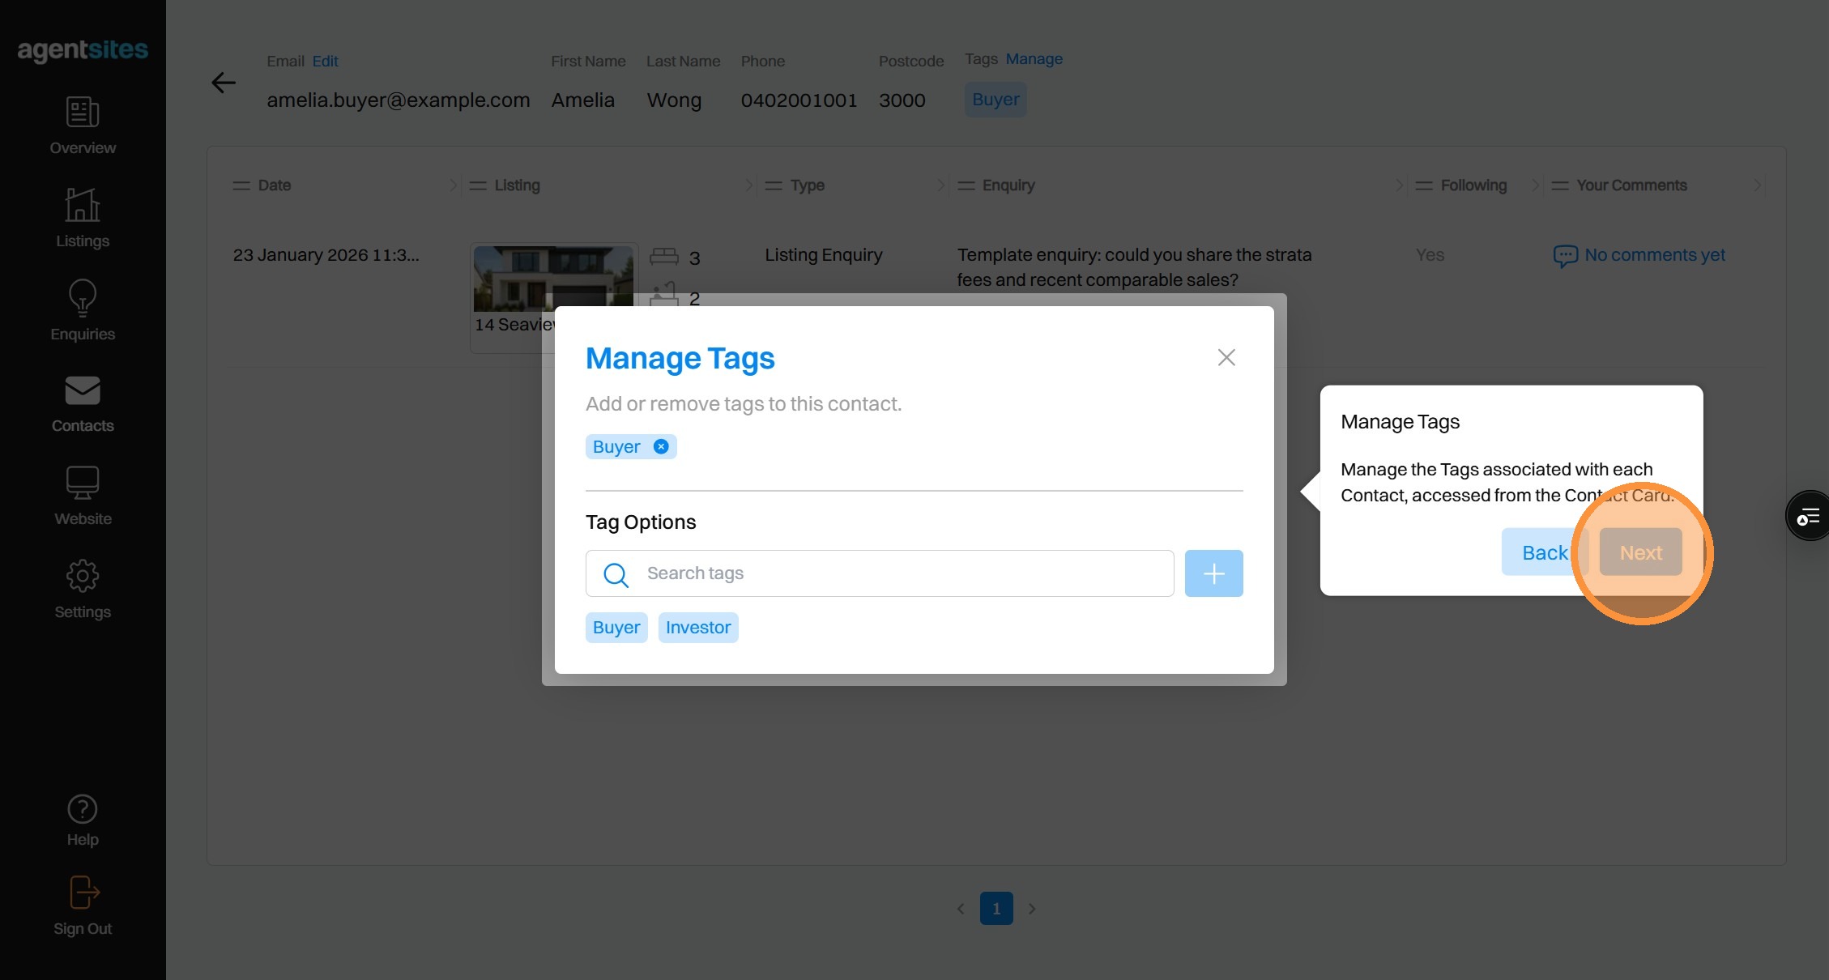
Task: Click previous page chevron in pagination
Action: [961, 909]
